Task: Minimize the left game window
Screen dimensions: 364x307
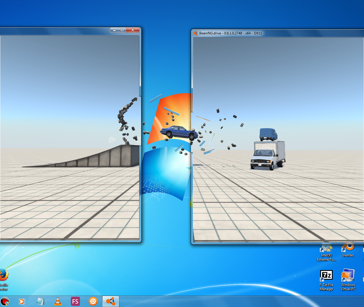Action: pyautogui.click(x=114, y=30)
